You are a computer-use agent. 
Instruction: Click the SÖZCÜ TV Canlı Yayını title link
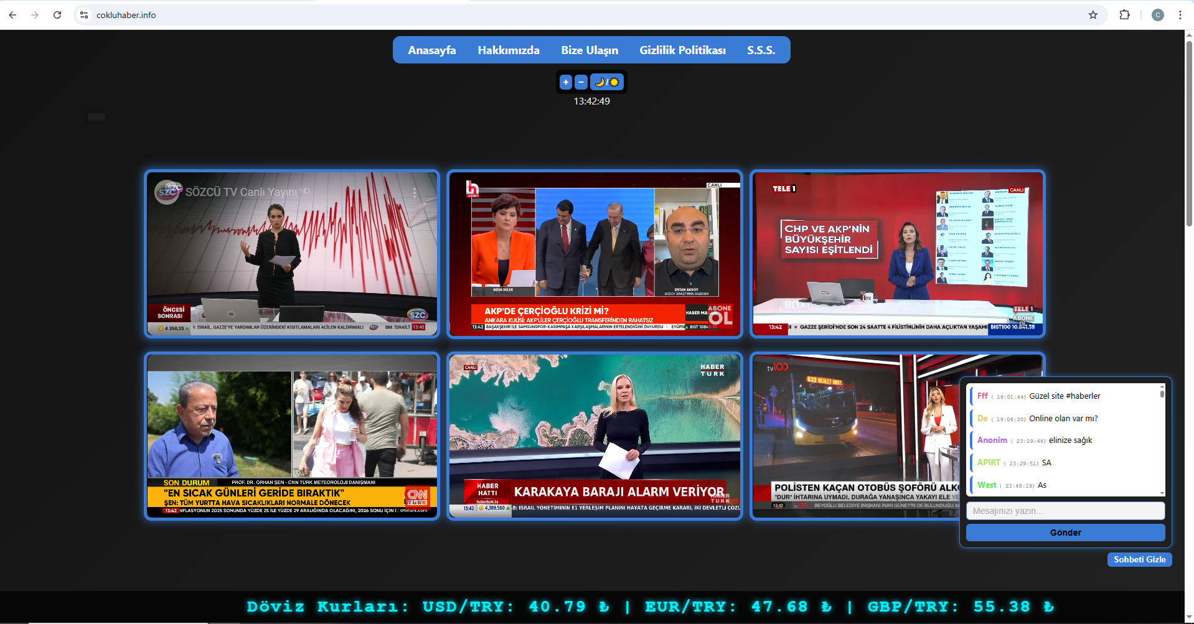[242, 192]
